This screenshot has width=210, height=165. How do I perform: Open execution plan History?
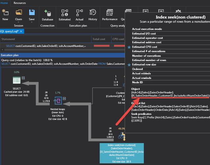click(x=93, y=12)
